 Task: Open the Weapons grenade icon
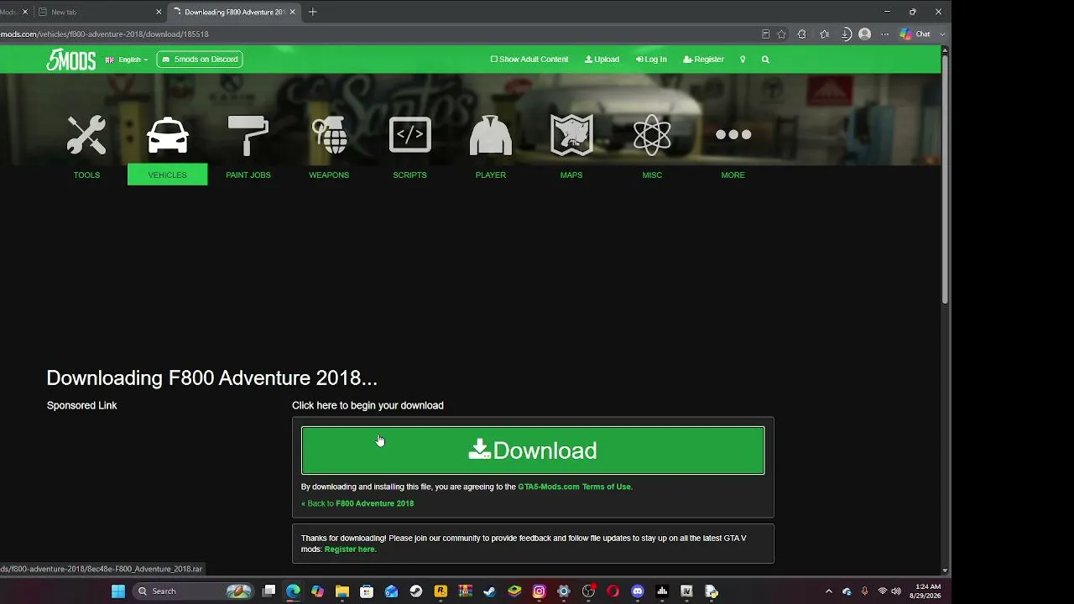click(329, 135)
